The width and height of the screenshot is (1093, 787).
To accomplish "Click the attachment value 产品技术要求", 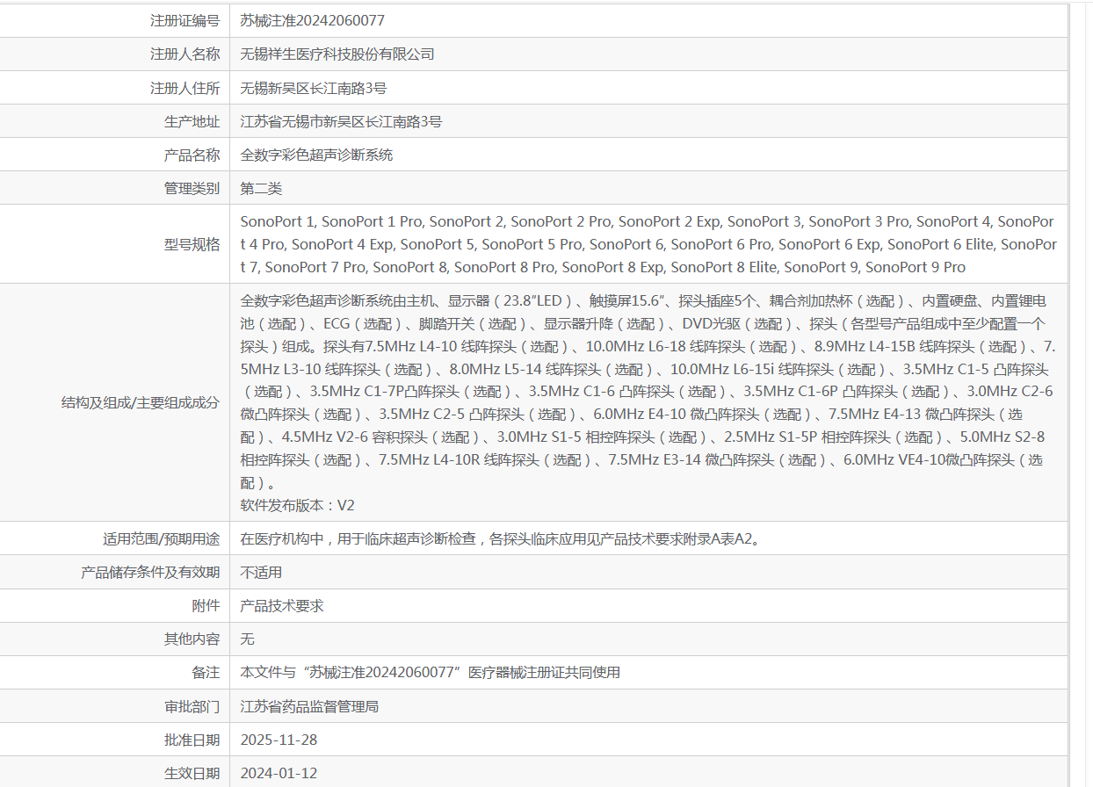I will click(x=282, y=606).
